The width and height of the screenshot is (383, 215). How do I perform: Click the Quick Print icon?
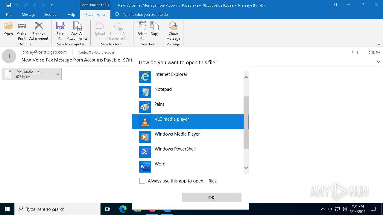click(x=22, y=31)
